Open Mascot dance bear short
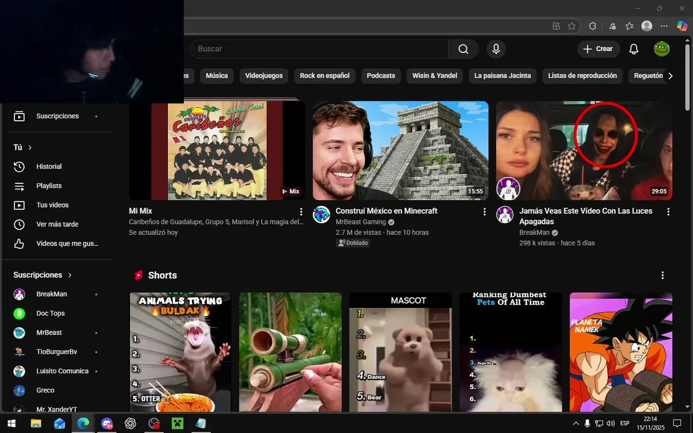Viewport: 693px width, 433px height. [401, 352]
